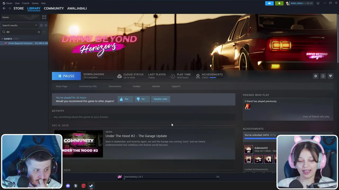Open the UFO achievement icon
Image resolution: width=339 pixels, height=190 pixels.
click(258, 159)
